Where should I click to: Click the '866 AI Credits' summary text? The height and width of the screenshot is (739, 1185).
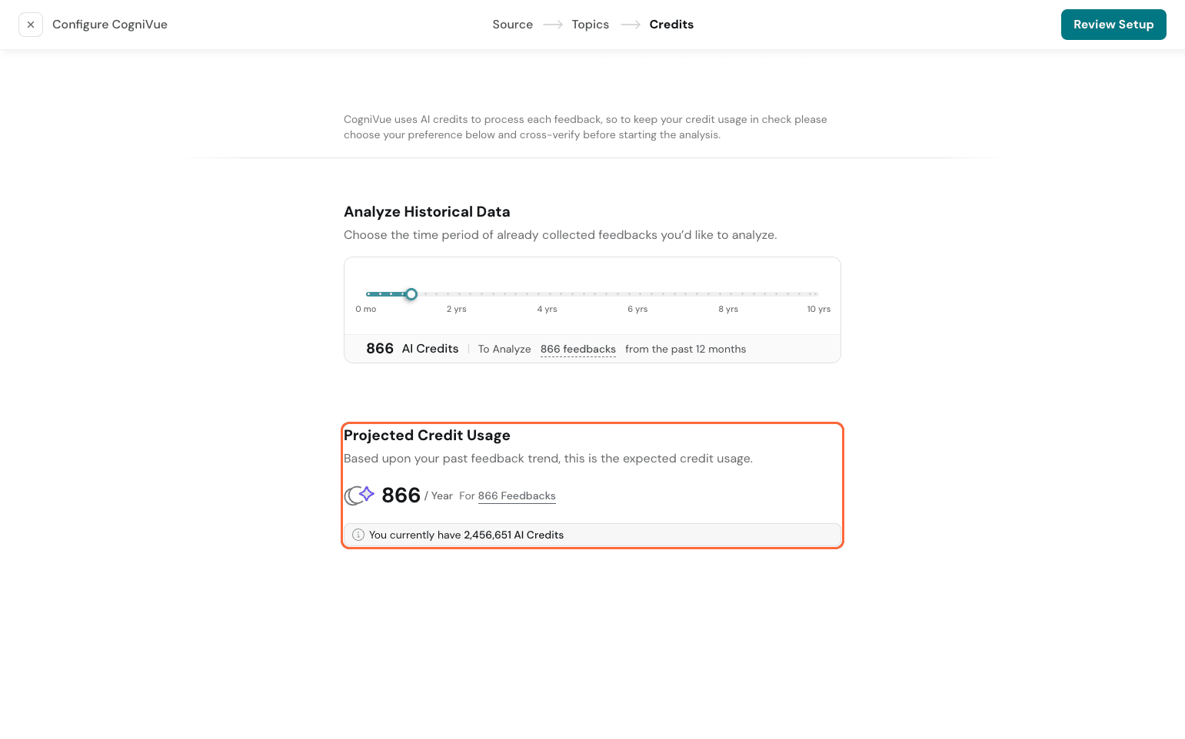(x=412, y=349)
